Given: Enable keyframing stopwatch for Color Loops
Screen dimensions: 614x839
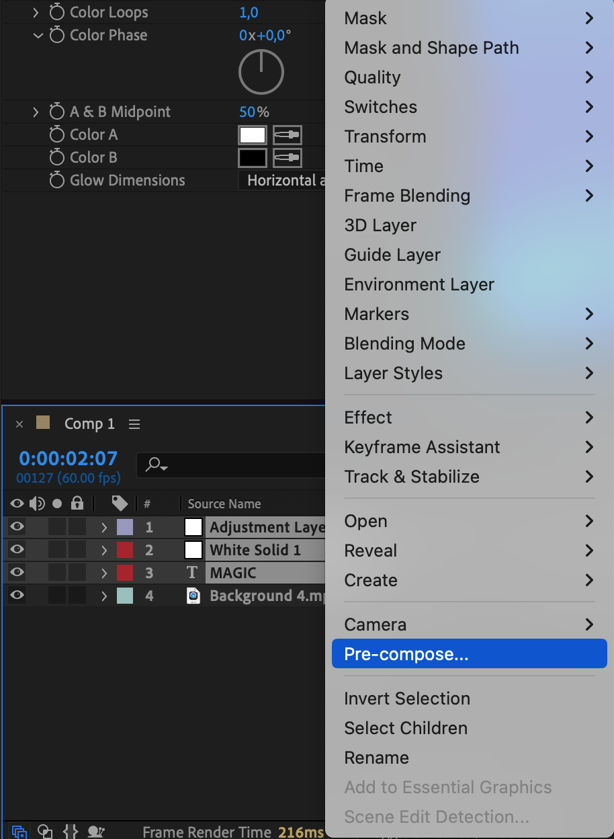Looking at the screenshot, I should [x=58, y=12].
